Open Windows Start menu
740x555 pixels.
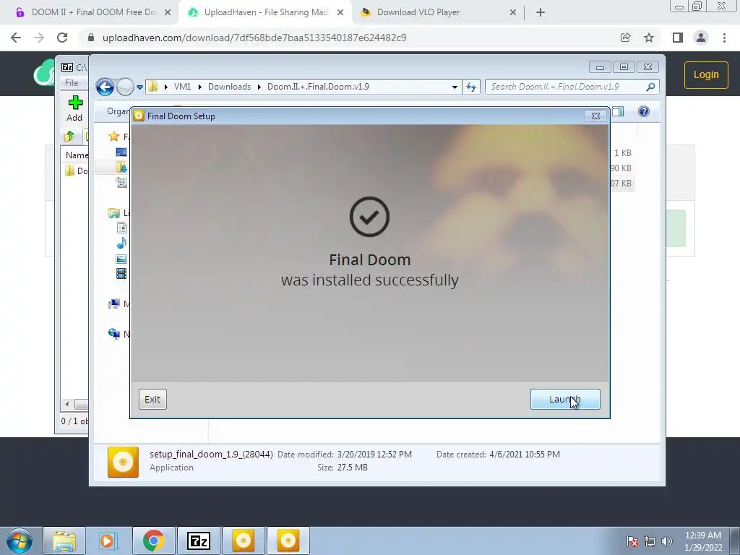click(19, 541)
